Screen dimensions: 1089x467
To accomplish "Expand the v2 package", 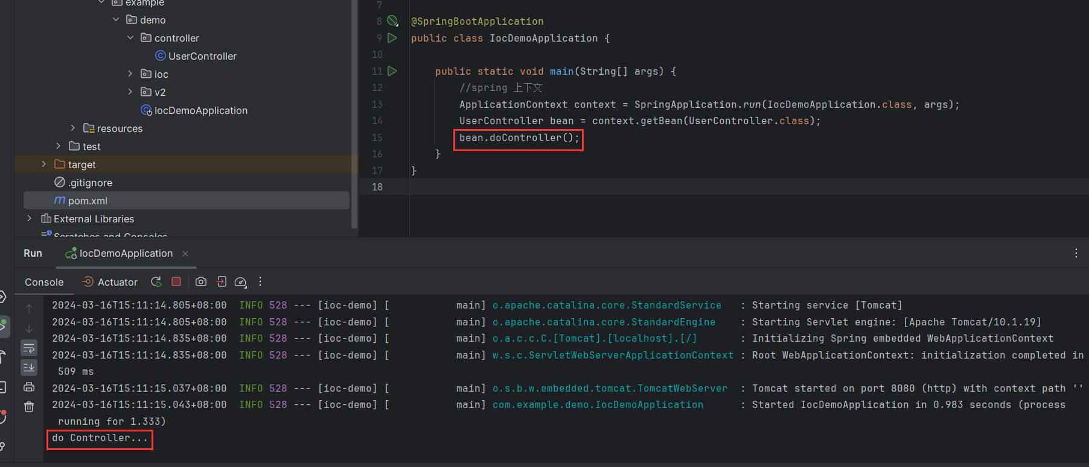I will click(130, 92).
